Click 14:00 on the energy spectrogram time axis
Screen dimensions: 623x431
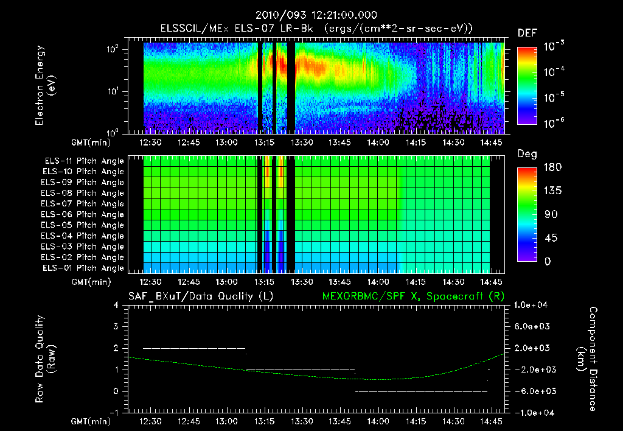click(378, 142)
